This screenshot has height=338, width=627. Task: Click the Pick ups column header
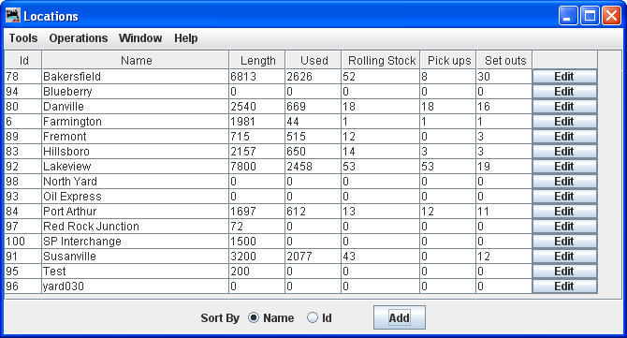(x=448, y=60)
